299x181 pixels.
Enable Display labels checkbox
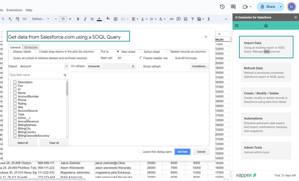click(10, 51)
